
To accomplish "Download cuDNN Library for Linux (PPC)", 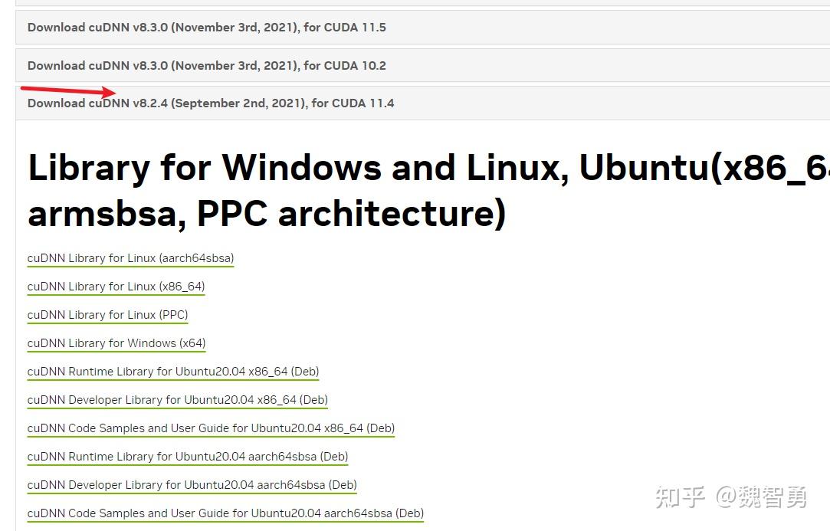I will pyautogui.click(x=107, y=314).
